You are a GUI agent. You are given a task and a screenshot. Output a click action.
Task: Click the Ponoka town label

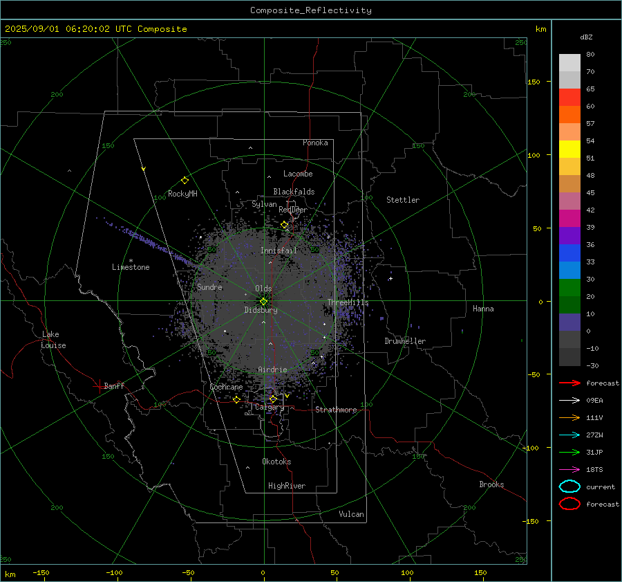315,143
